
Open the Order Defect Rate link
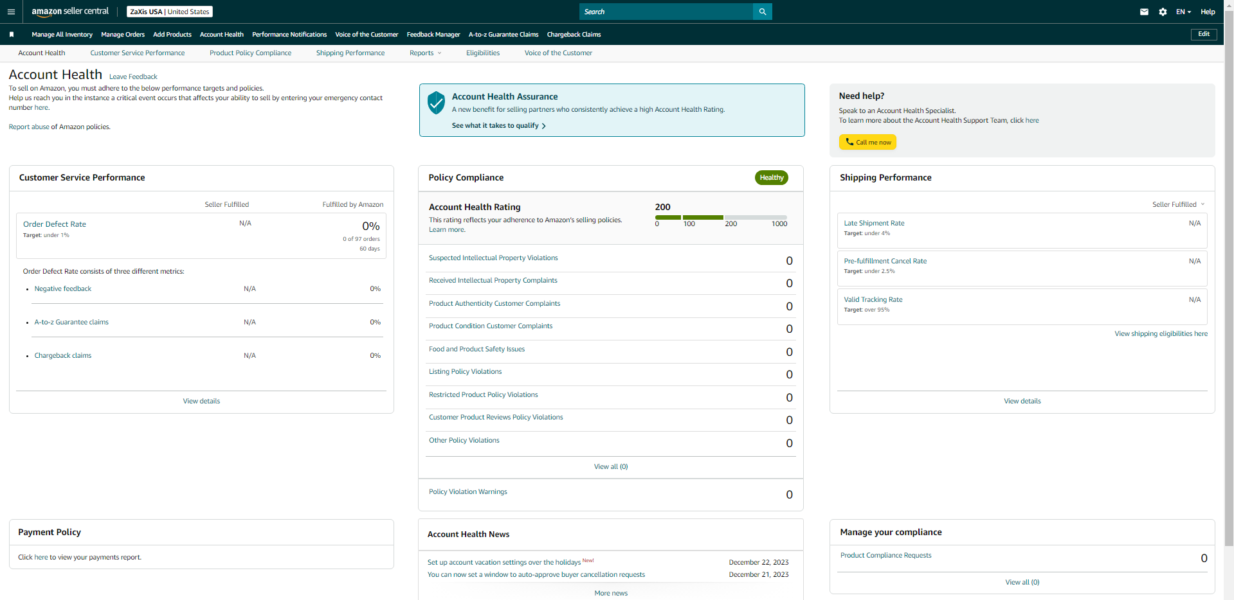[x=55, y=224]
